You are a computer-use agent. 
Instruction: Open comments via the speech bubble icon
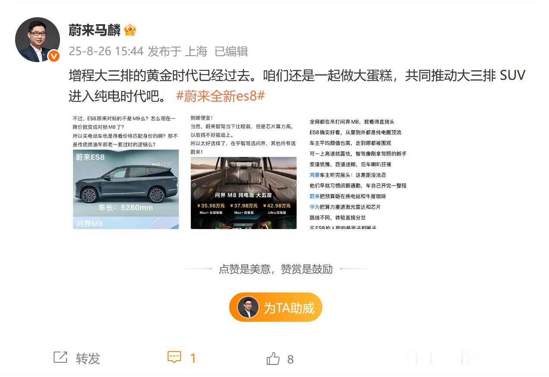click(174, 358)
